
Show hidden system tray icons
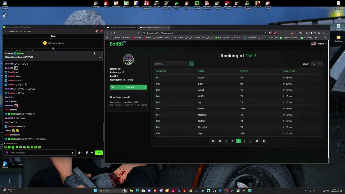pos(305,191)
